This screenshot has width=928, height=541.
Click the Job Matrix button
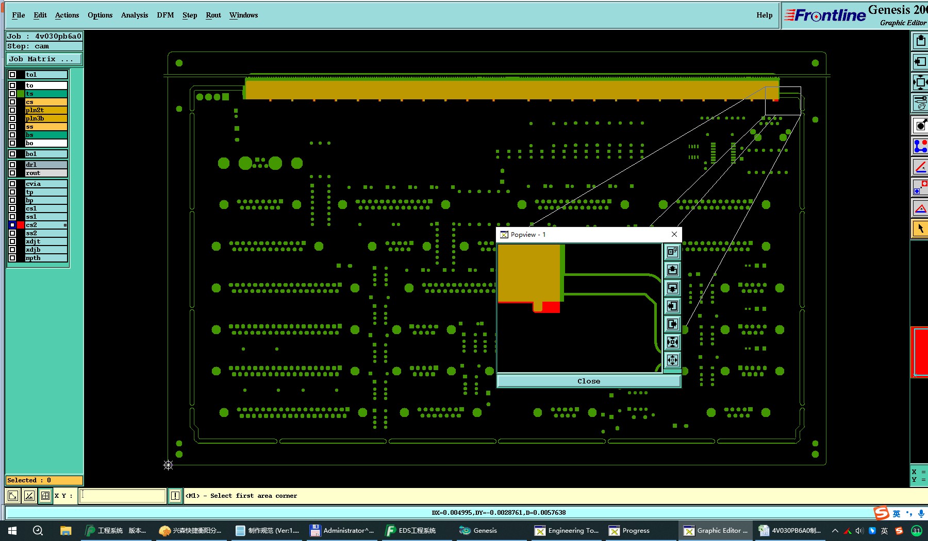coord(44,59)
